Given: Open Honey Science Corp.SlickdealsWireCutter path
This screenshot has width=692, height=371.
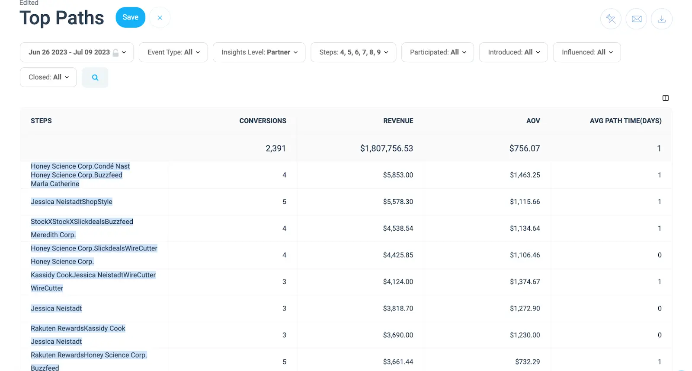Looking at the screenshot, I should click(94, 248).
